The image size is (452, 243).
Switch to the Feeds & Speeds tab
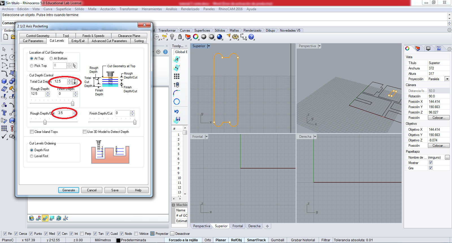tap(93, 36)
